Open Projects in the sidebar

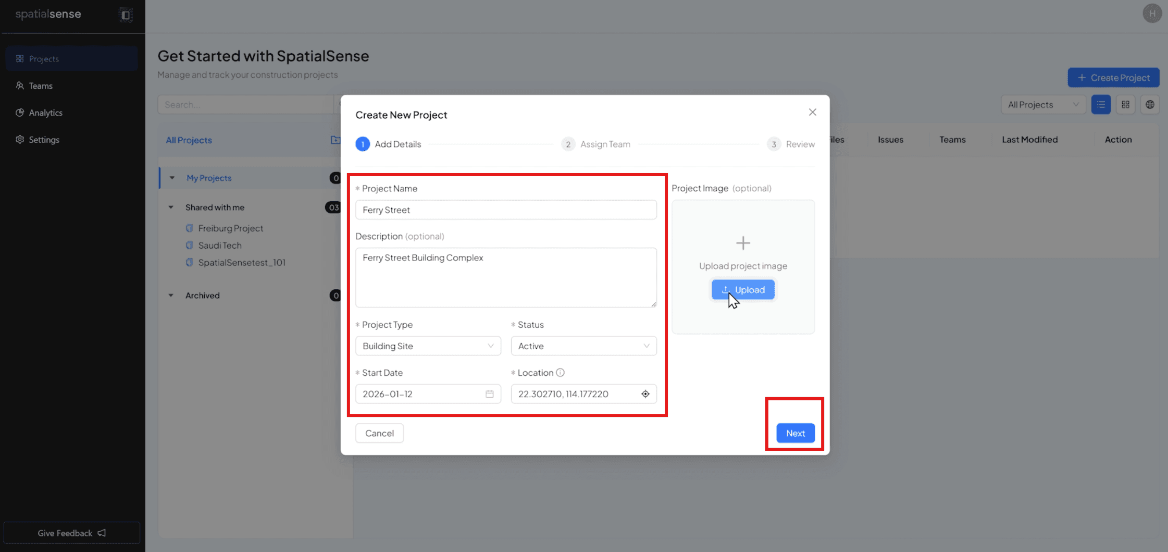(71, 59)
